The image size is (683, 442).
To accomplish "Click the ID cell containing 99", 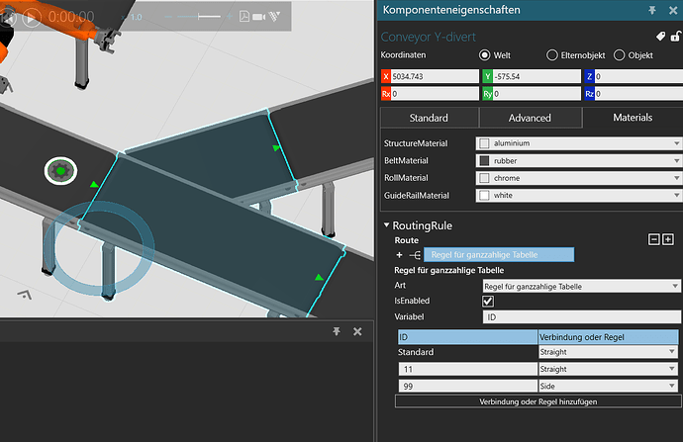I will coord(468,386).
